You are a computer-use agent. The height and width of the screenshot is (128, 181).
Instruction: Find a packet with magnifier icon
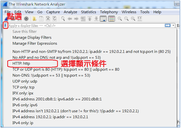coord(63,19)
